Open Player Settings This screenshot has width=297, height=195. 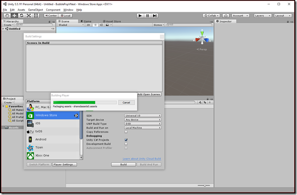[65, 165]
